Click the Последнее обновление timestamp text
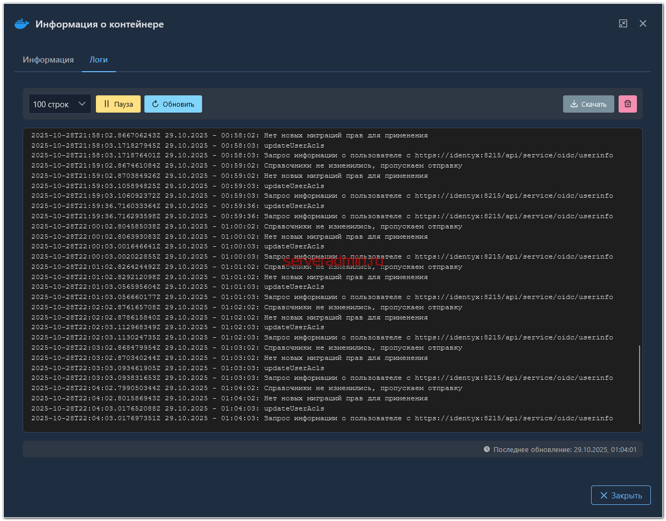The image size is (666, 521). tap(565, 449)
